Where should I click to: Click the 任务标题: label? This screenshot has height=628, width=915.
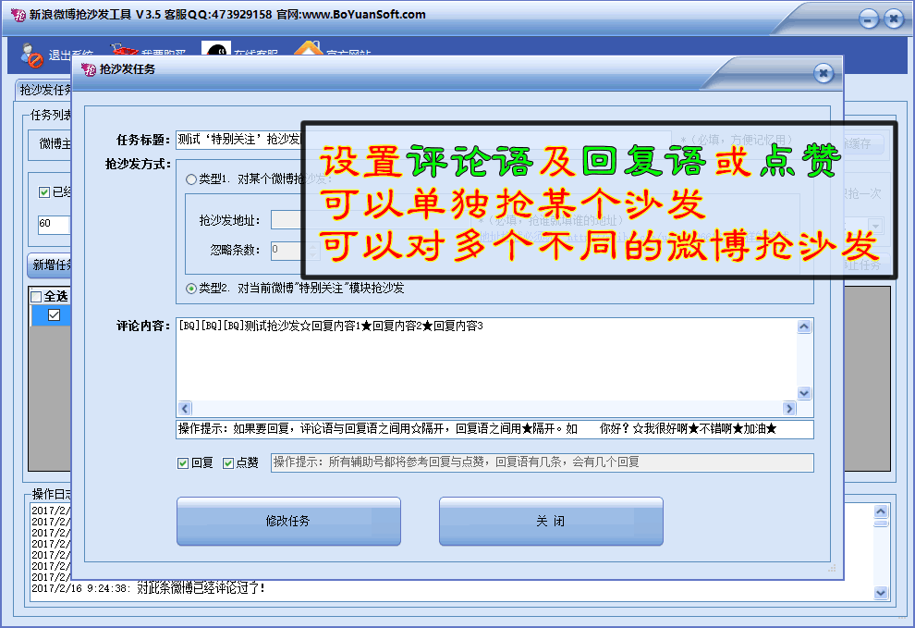pyautogui.click(x=143, y=141)
